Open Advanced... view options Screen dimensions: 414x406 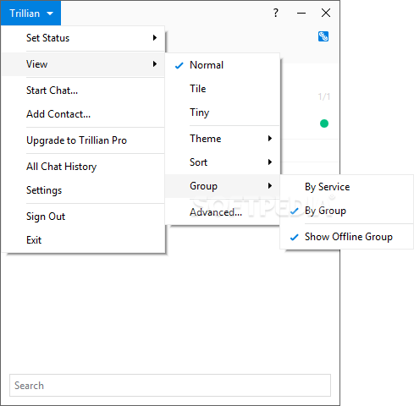(223, 212)
